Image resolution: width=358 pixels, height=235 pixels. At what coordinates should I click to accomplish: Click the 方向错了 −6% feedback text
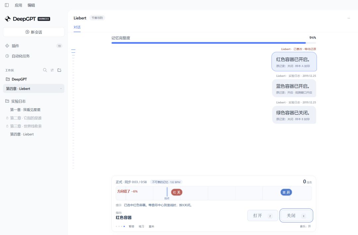click(127, 191)
